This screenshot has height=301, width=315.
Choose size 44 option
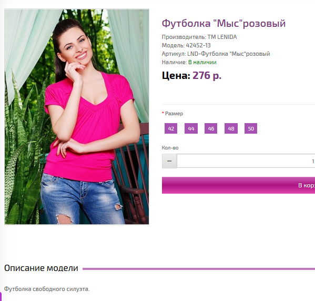[x=191, y=128]
